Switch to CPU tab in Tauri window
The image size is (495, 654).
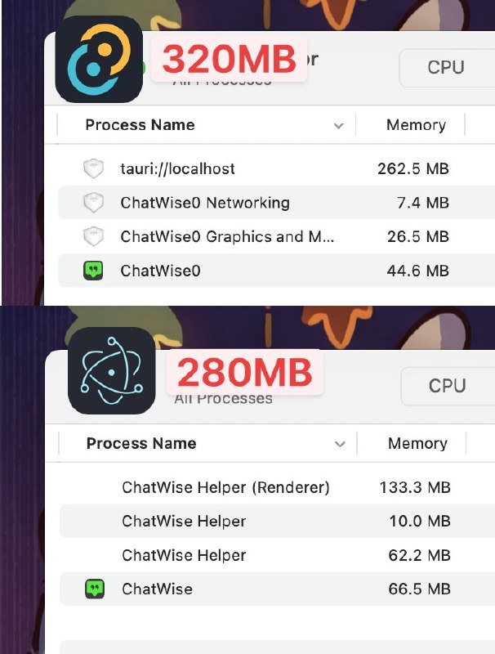(x=446, y=67)
